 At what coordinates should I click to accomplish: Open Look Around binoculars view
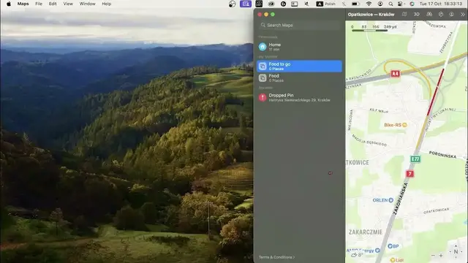tap(429, 15)
